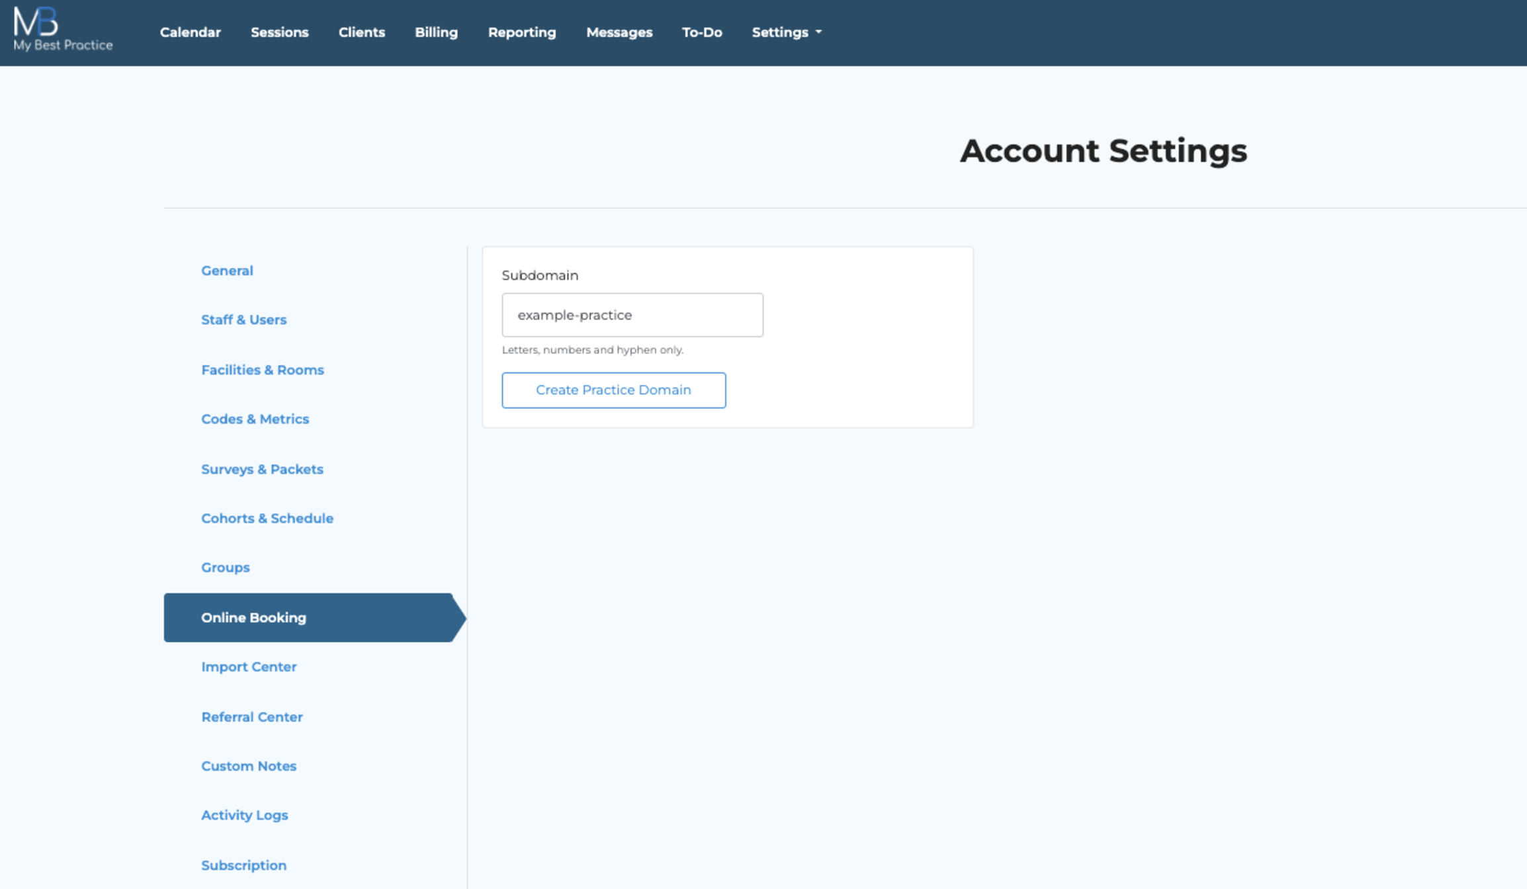Open Import Center in the sidebar
The image size is (1527, 889).
249,667
